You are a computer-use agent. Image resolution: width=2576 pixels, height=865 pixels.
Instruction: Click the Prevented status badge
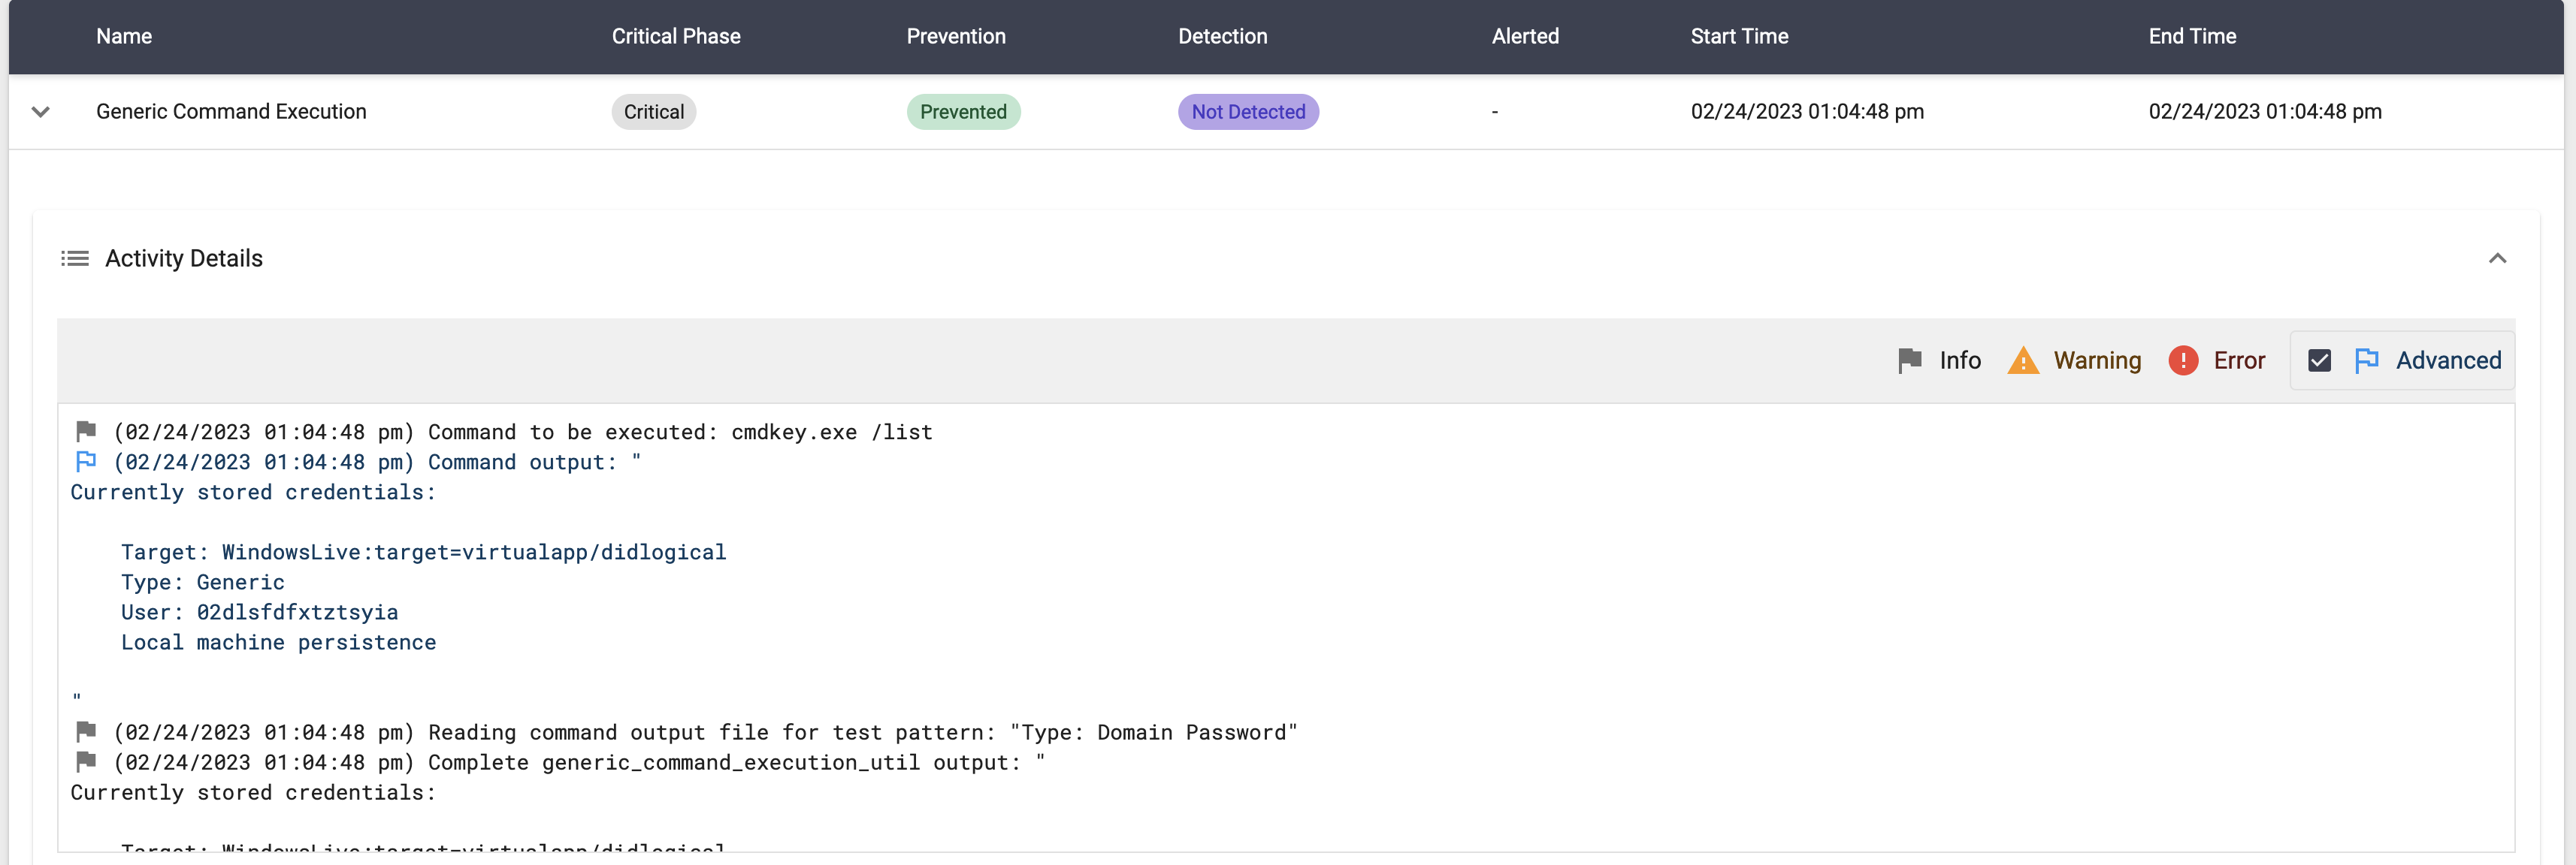962,112
